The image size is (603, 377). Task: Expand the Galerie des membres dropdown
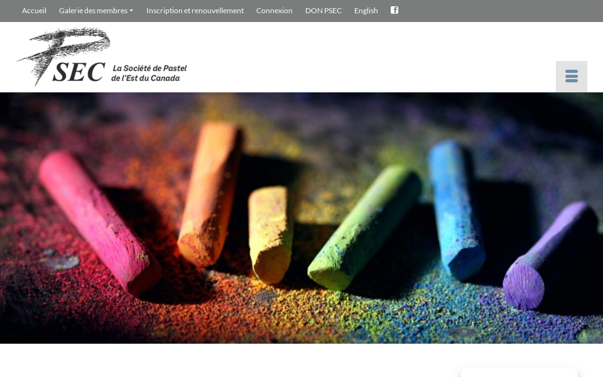coord(93,11)
